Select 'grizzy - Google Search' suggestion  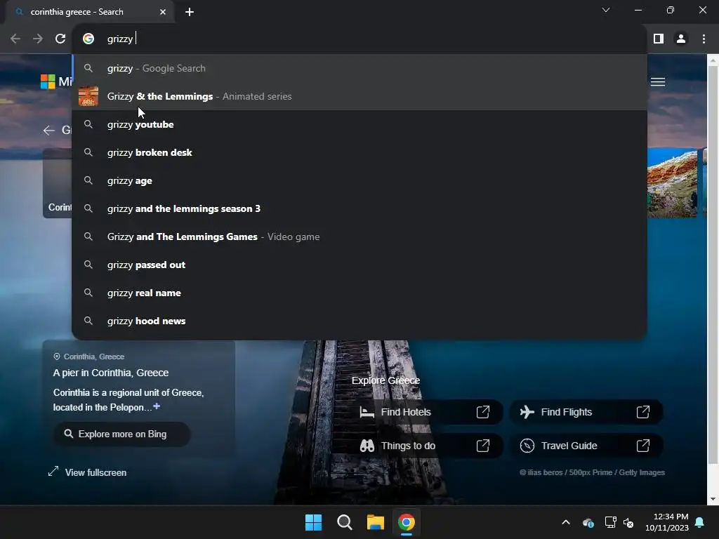(359, 68)
